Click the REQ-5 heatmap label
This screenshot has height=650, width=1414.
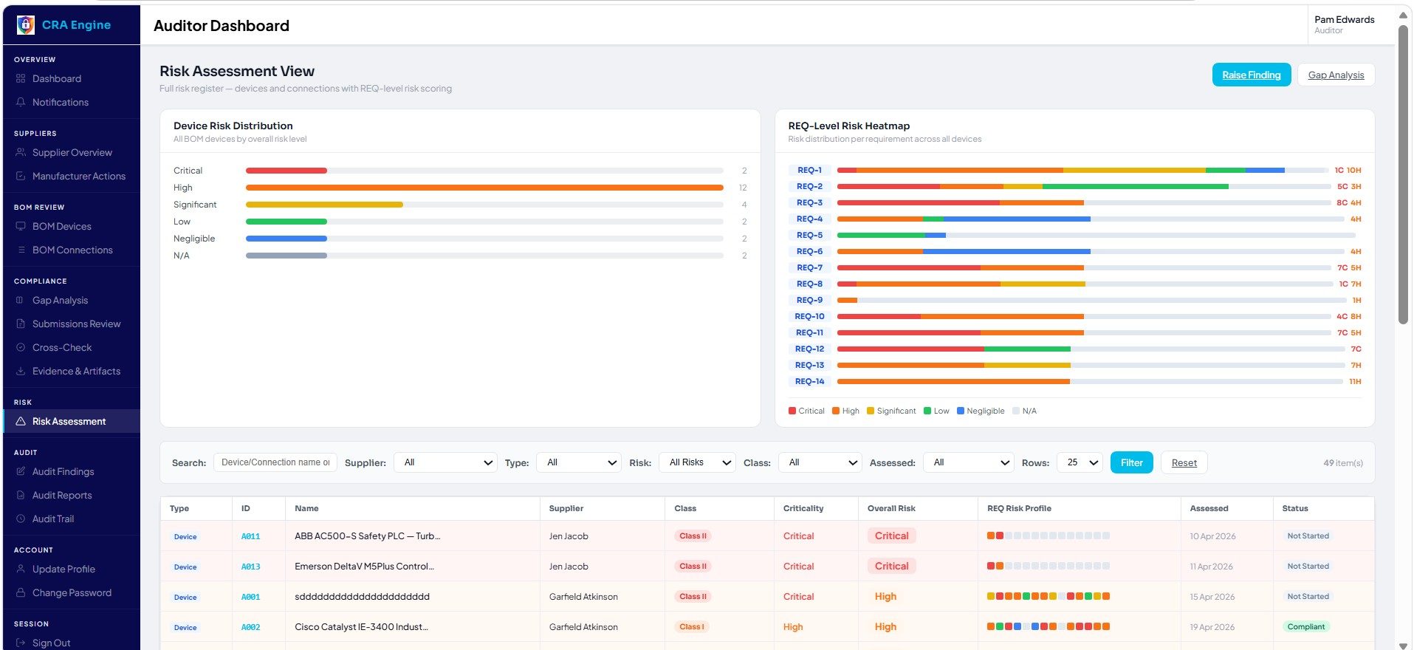[x=809, y=236]
